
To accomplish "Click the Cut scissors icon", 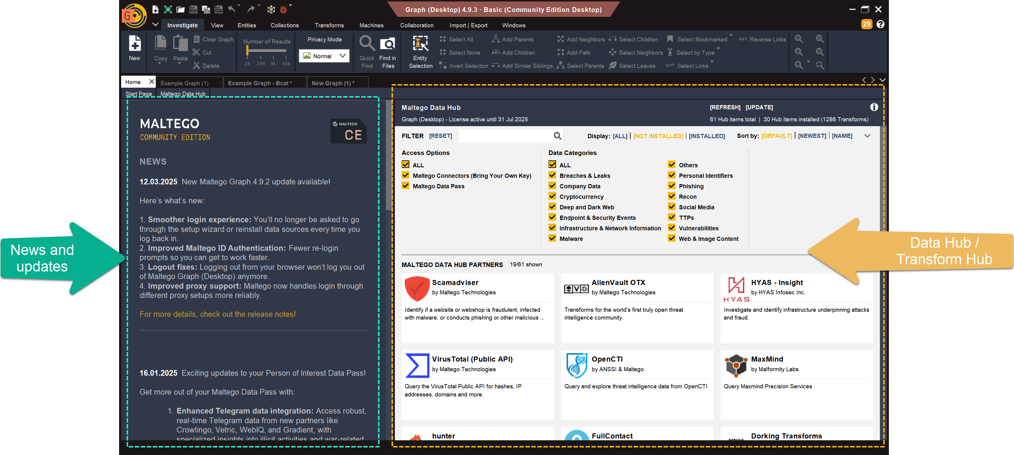I will point(196,52).
